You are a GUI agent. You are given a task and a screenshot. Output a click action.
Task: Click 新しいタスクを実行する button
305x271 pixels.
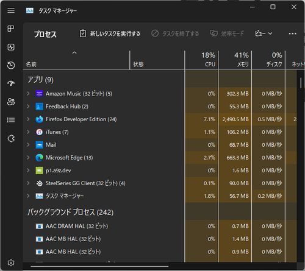tap(110, 33)
